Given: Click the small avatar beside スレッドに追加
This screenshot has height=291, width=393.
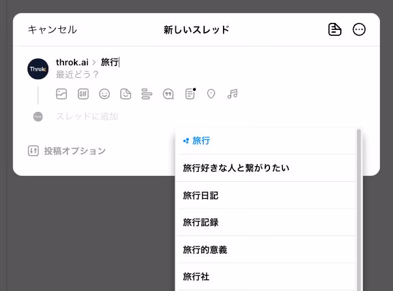Looking at the screenshot, I should (x=38, y=116).
